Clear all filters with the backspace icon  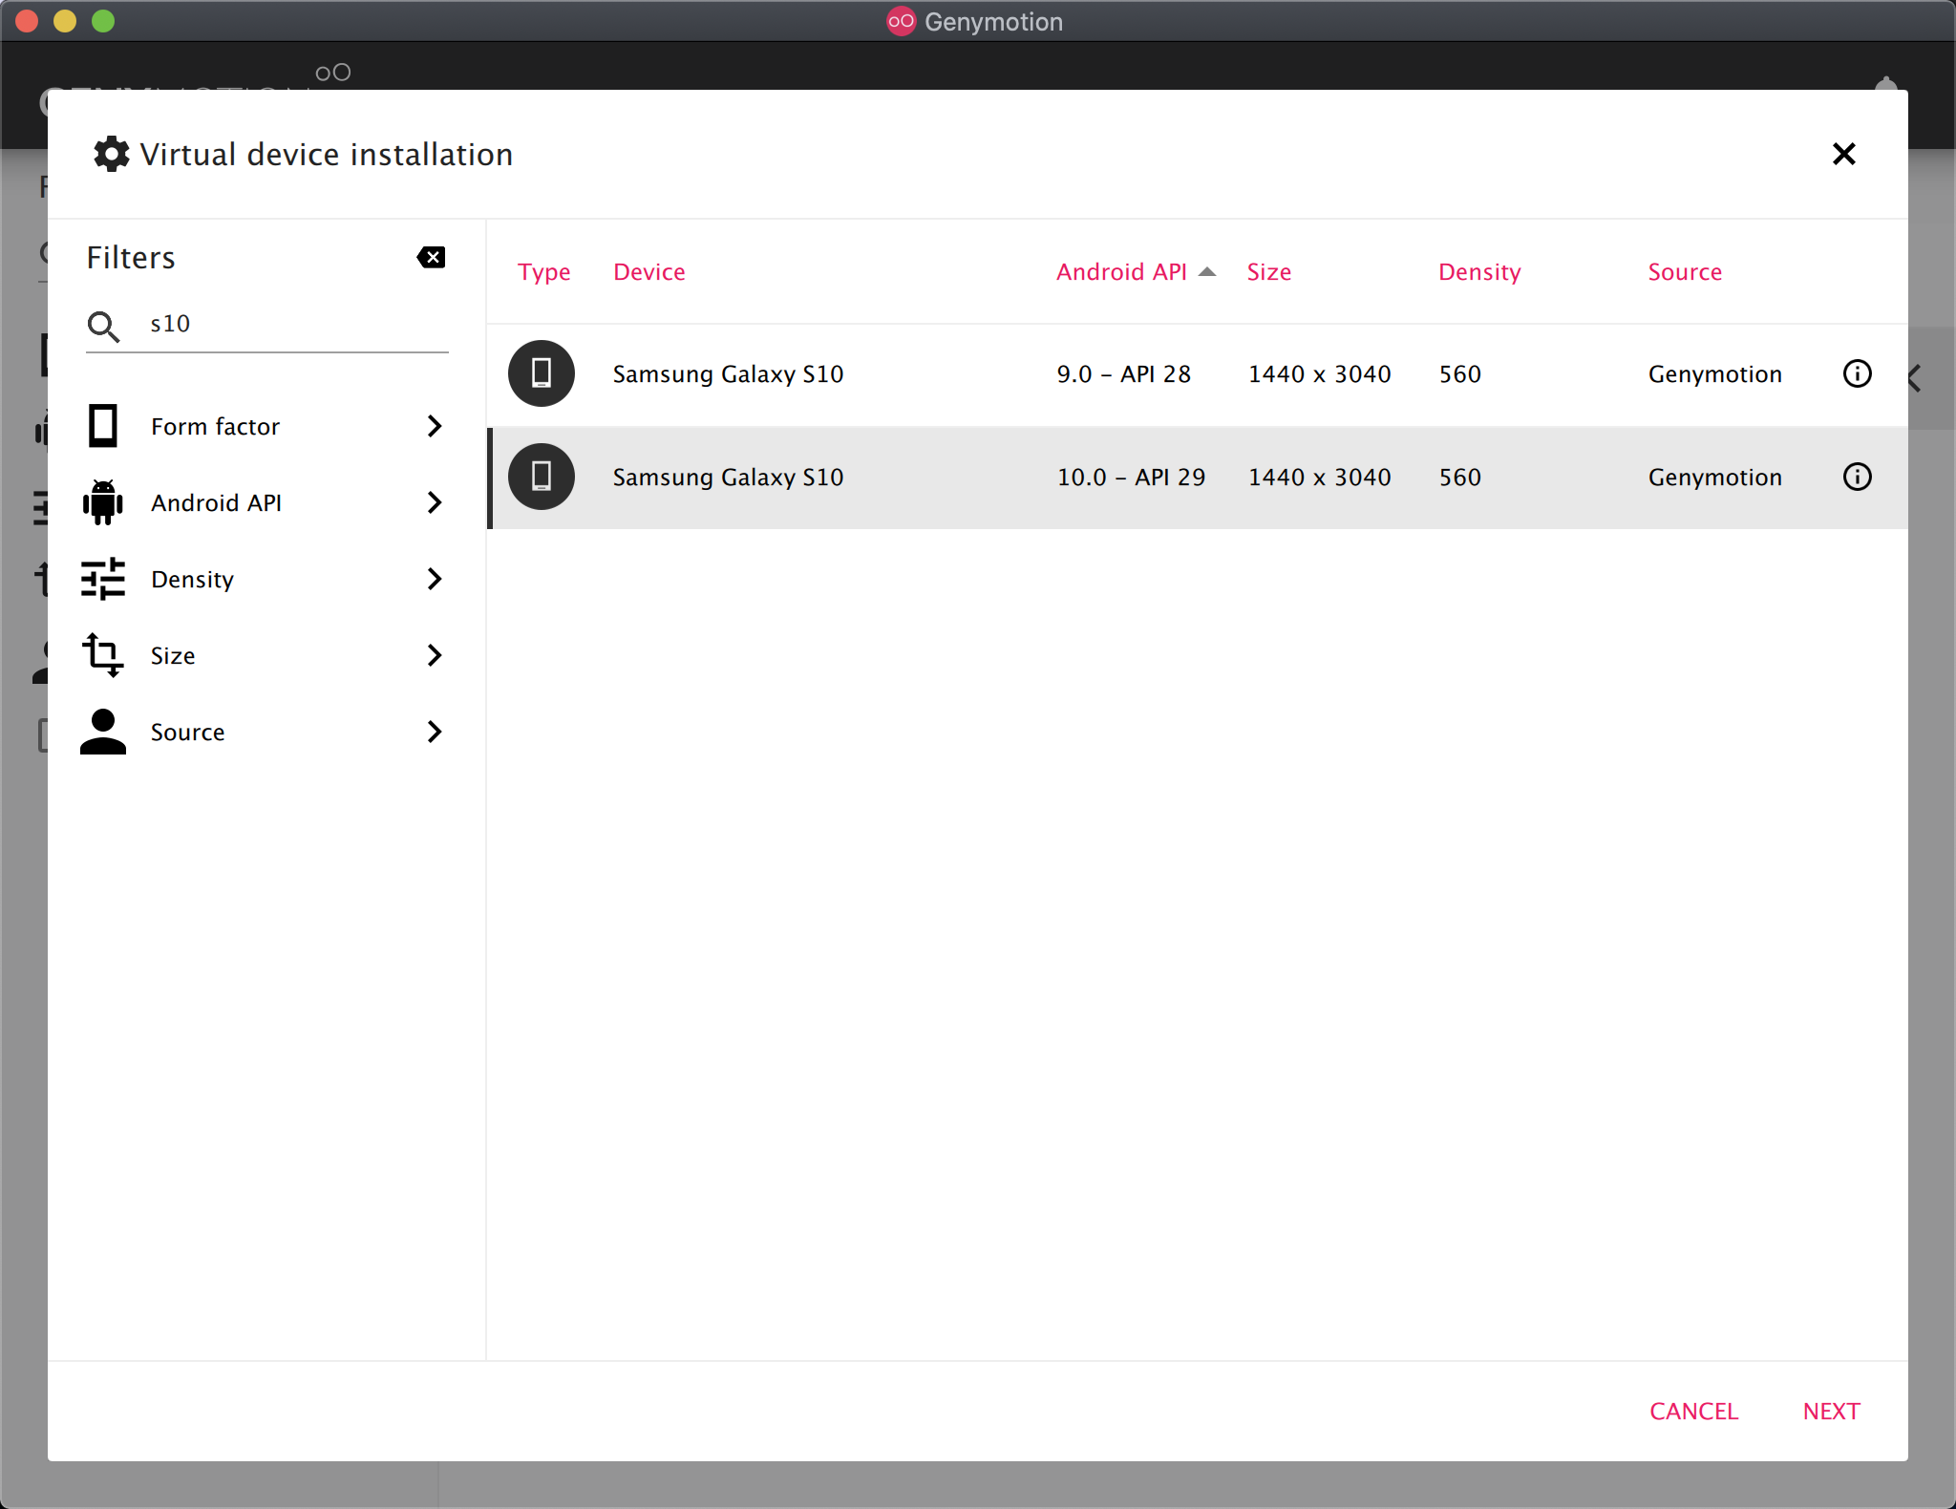[x=431, y=257]
